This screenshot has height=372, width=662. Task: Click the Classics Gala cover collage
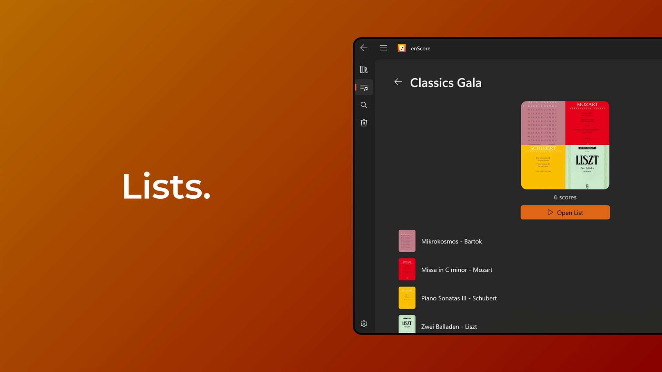pos(565,145)
